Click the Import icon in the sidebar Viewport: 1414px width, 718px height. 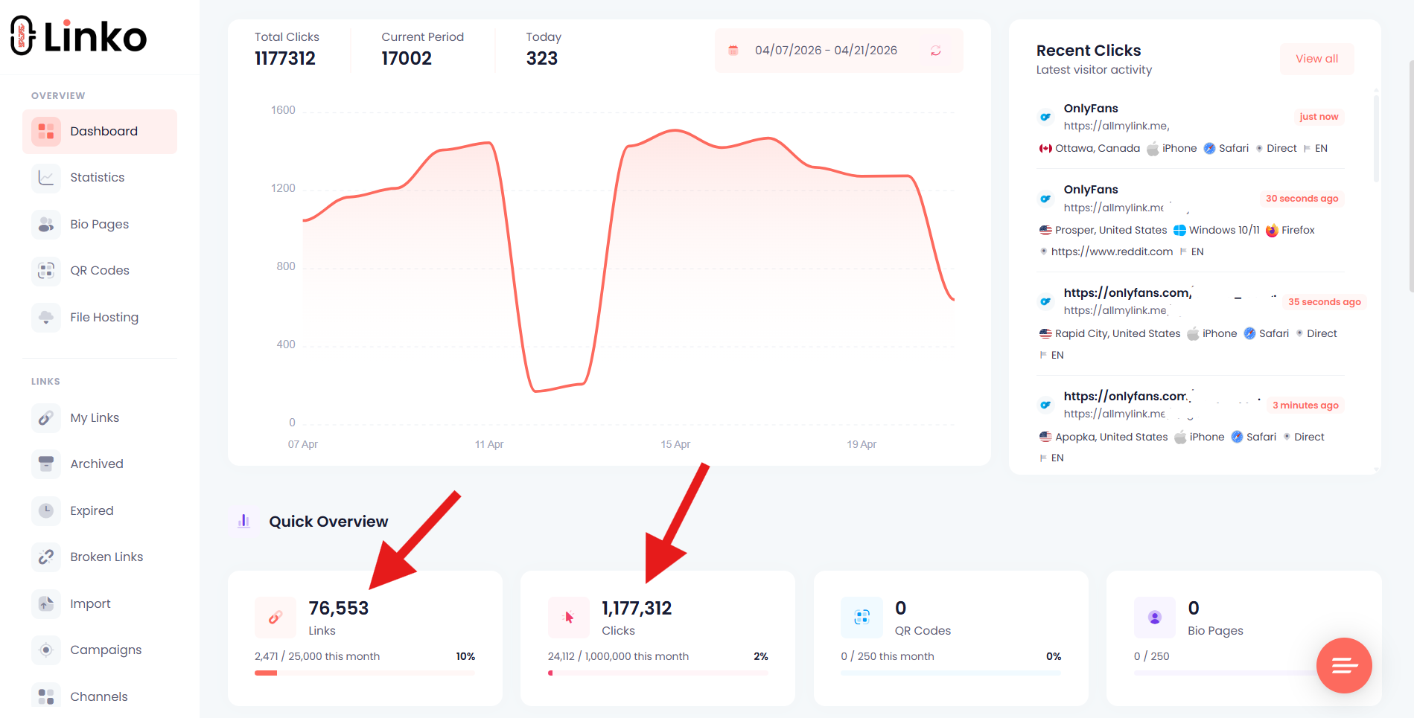pos(45,603)
